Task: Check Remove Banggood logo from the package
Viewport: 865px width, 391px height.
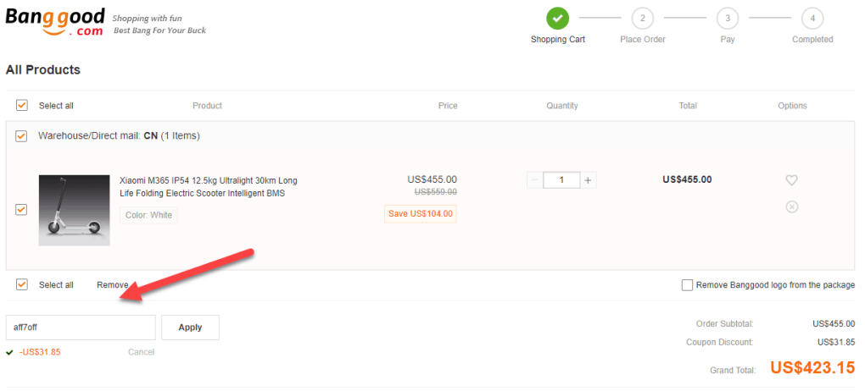Action: pos(687,285)
